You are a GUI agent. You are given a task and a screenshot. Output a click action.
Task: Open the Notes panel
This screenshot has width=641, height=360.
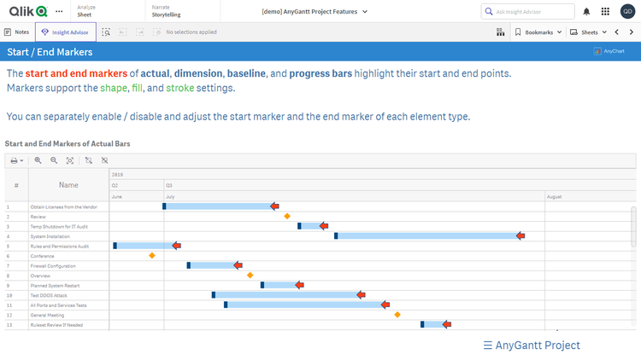(x=17, y=32)
